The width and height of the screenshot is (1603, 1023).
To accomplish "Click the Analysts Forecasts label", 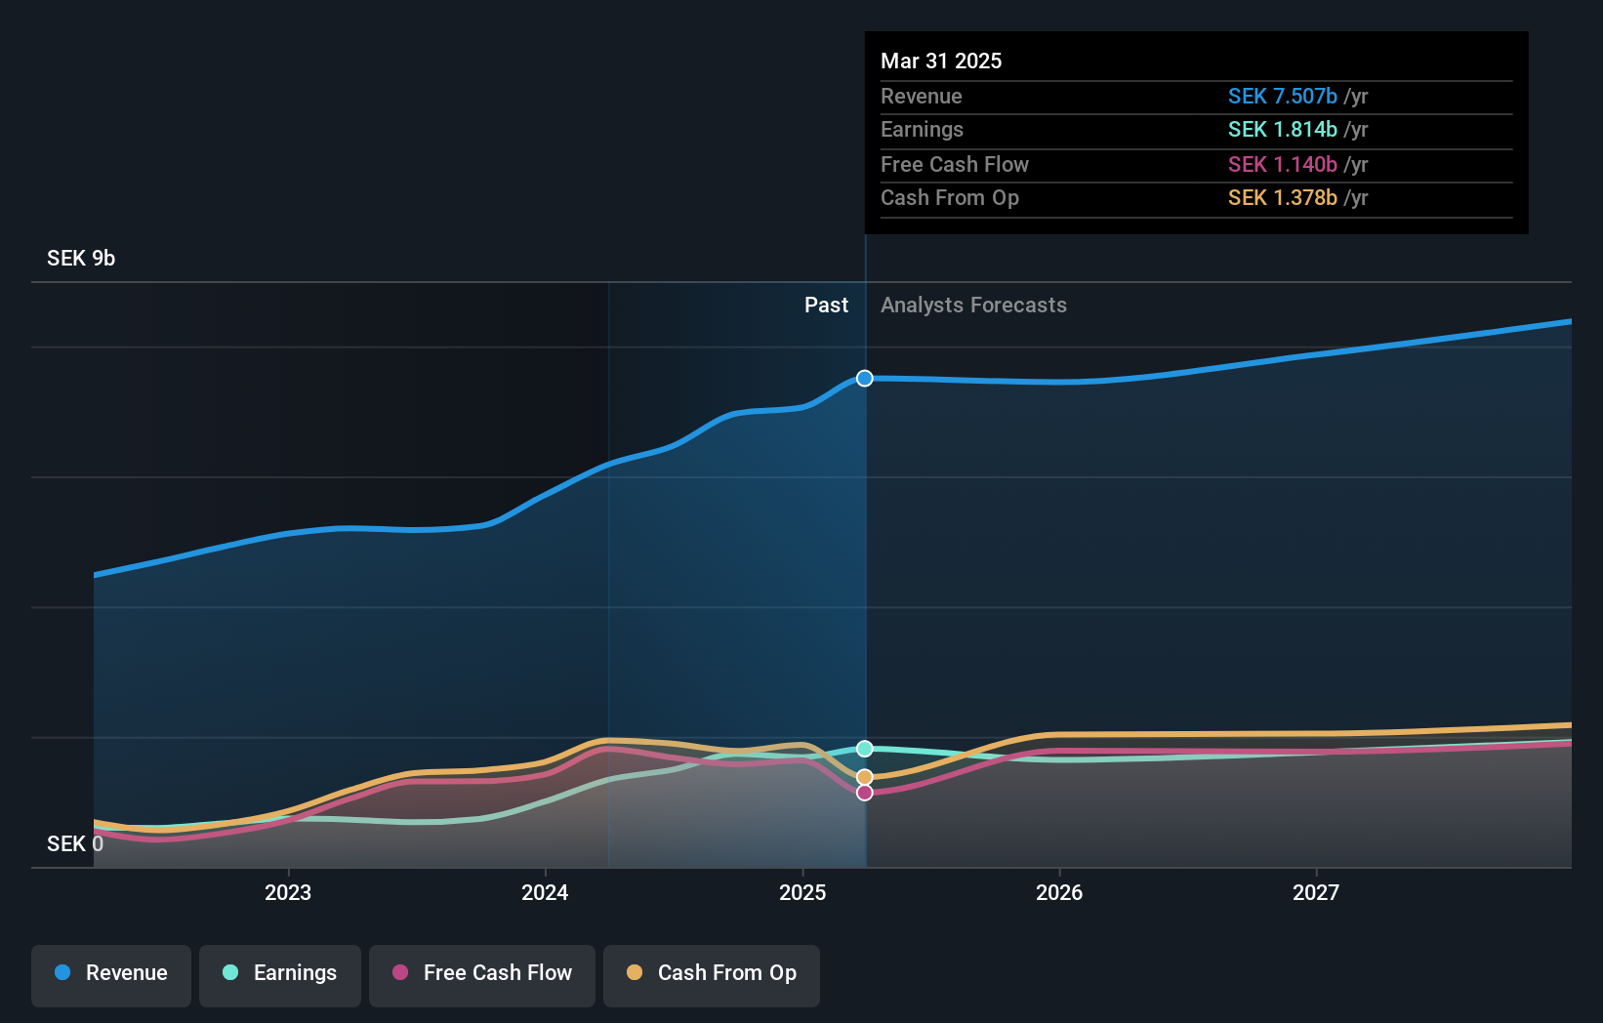I will point(973,305).
